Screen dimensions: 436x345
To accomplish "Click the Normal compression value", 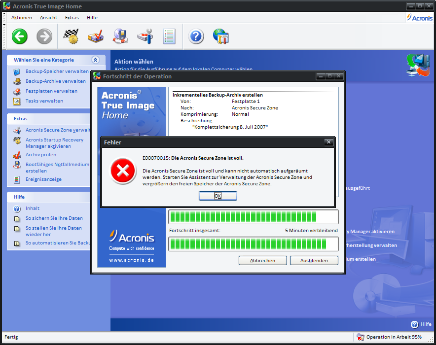I will coord(240,114).
